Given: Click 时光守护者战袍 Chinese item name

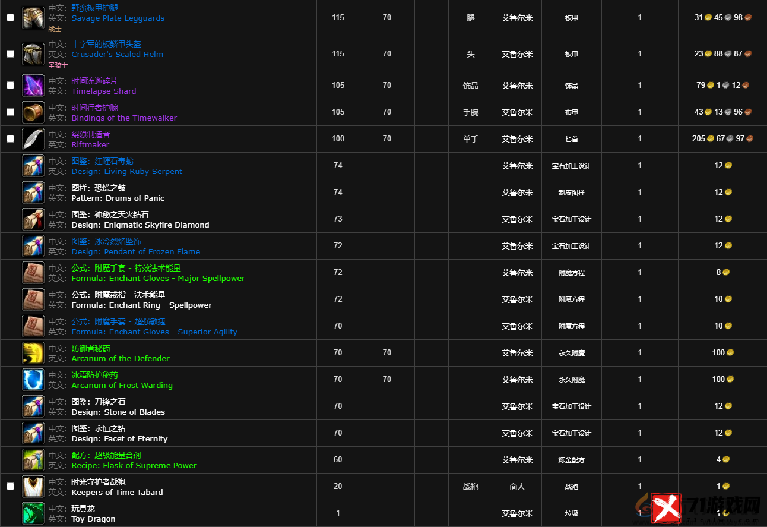Looking at the screenshot, I should 99,482.
